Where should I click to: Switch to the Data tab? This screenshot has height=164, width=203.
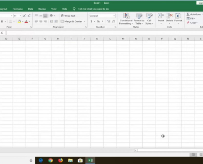(30, 9)
